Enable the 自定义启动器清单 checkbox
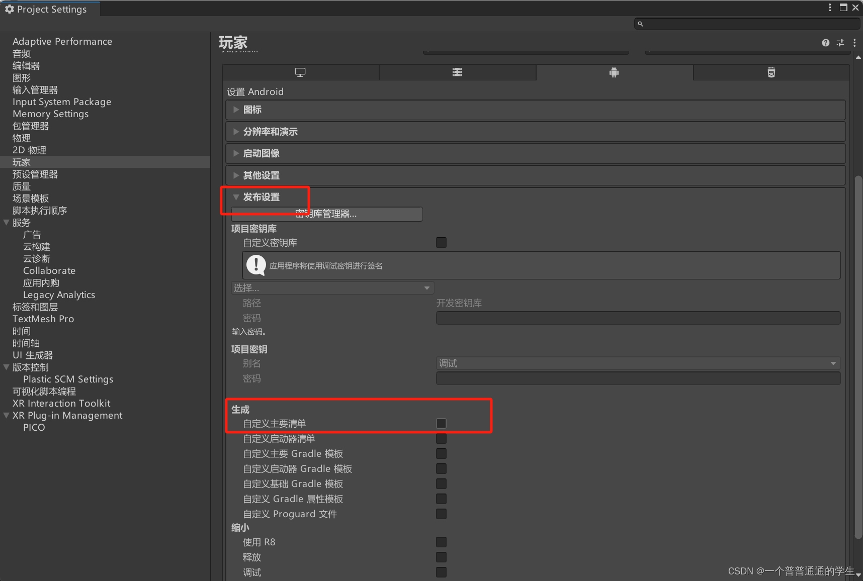The height and width of the screenshot is (581, 863). [441, 439]
